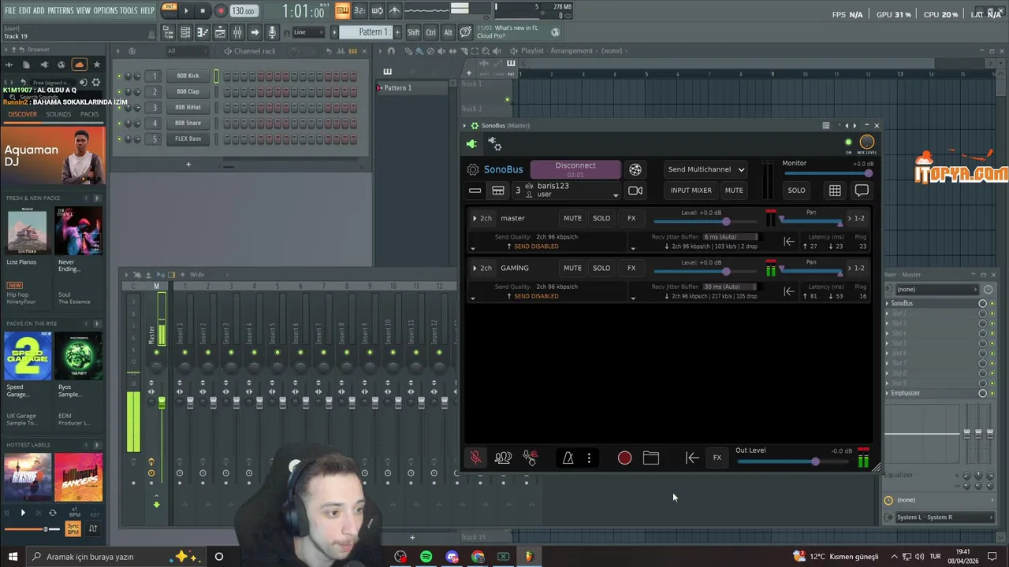Click SonoBus plugin green plug icon
The width and height of the screenshot is (1009, 567).
tap(471, 144)
